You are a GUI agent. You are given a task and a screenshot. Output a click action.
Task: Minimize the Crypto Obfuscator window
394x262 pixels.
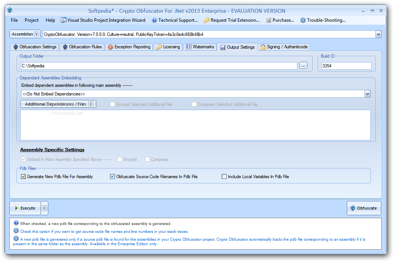(363, 11)
